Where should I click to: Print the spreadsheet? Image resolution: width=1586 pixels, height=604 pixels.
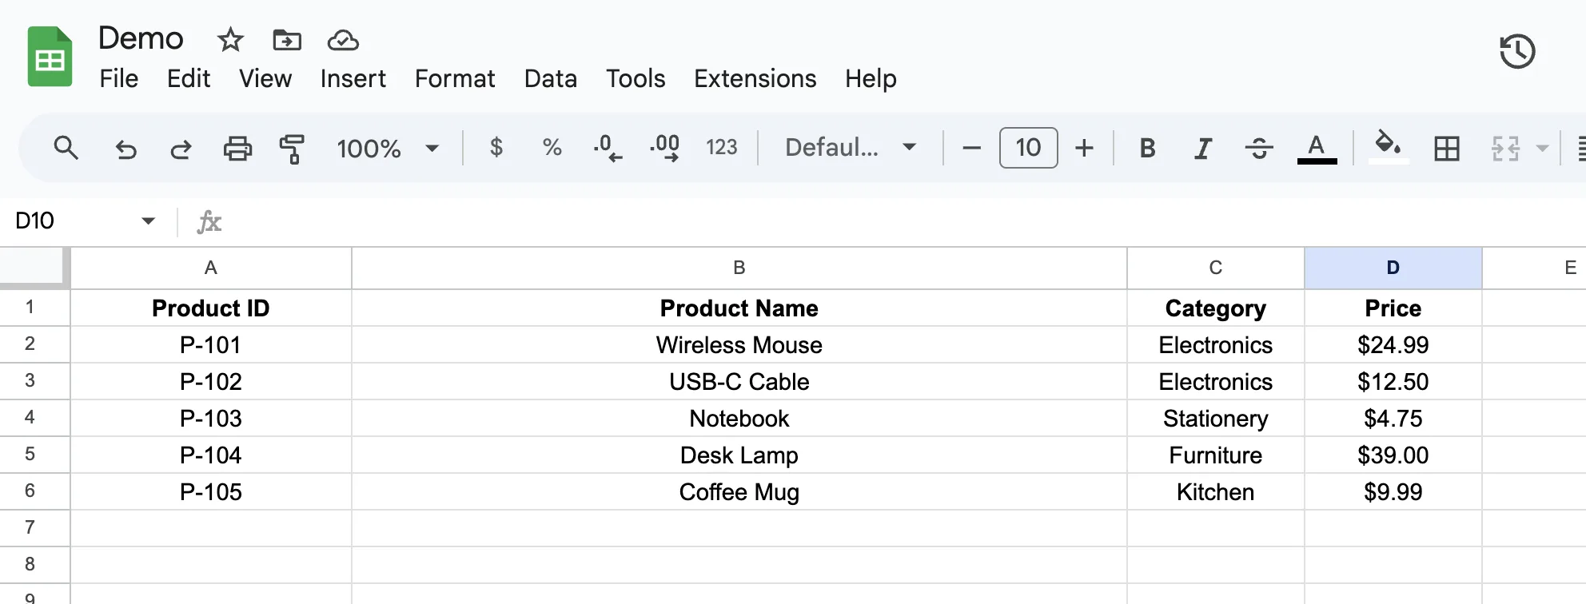(x=237, y=149)
